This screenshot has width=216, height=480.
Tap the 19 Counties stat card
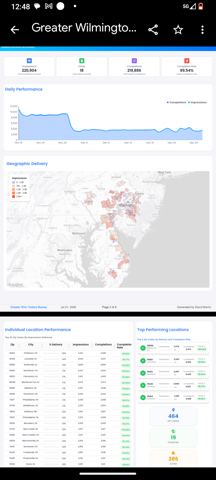point(173,437)
